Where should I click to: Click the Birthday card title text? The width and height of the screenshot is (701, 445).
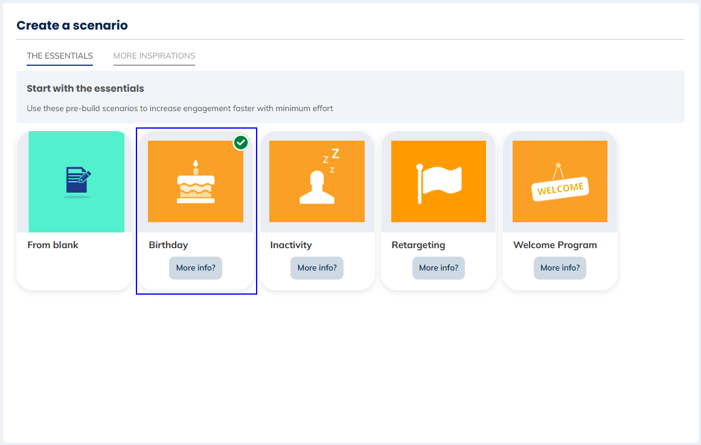pos(168,245)
